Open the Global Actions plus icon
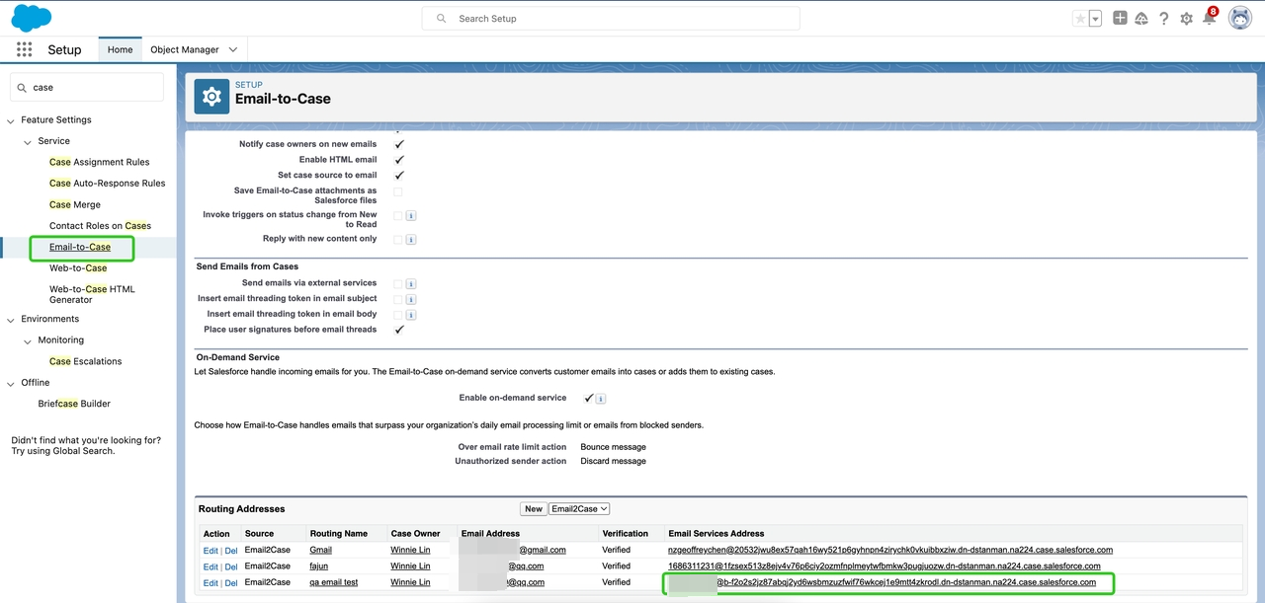1265x603 pixels. pos(1120,18)
